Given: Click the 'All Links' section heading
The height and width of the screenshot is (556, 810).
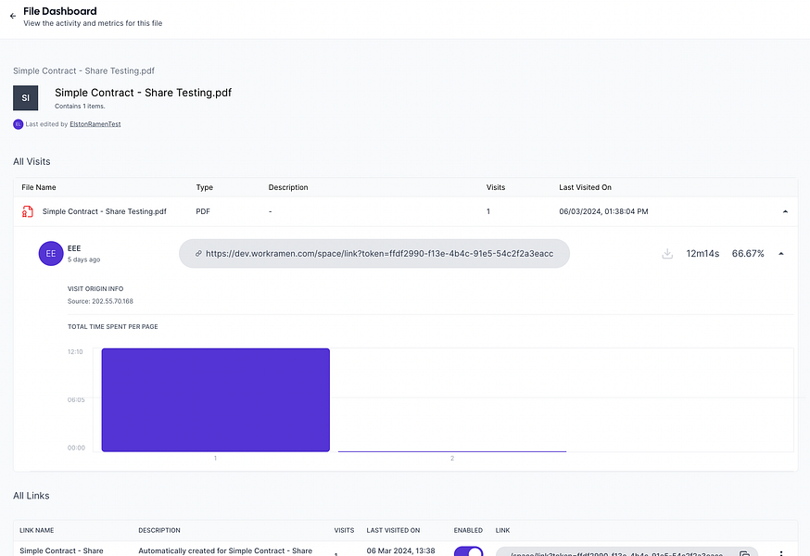Looking at the screenshot, I should tap(31, 496).
